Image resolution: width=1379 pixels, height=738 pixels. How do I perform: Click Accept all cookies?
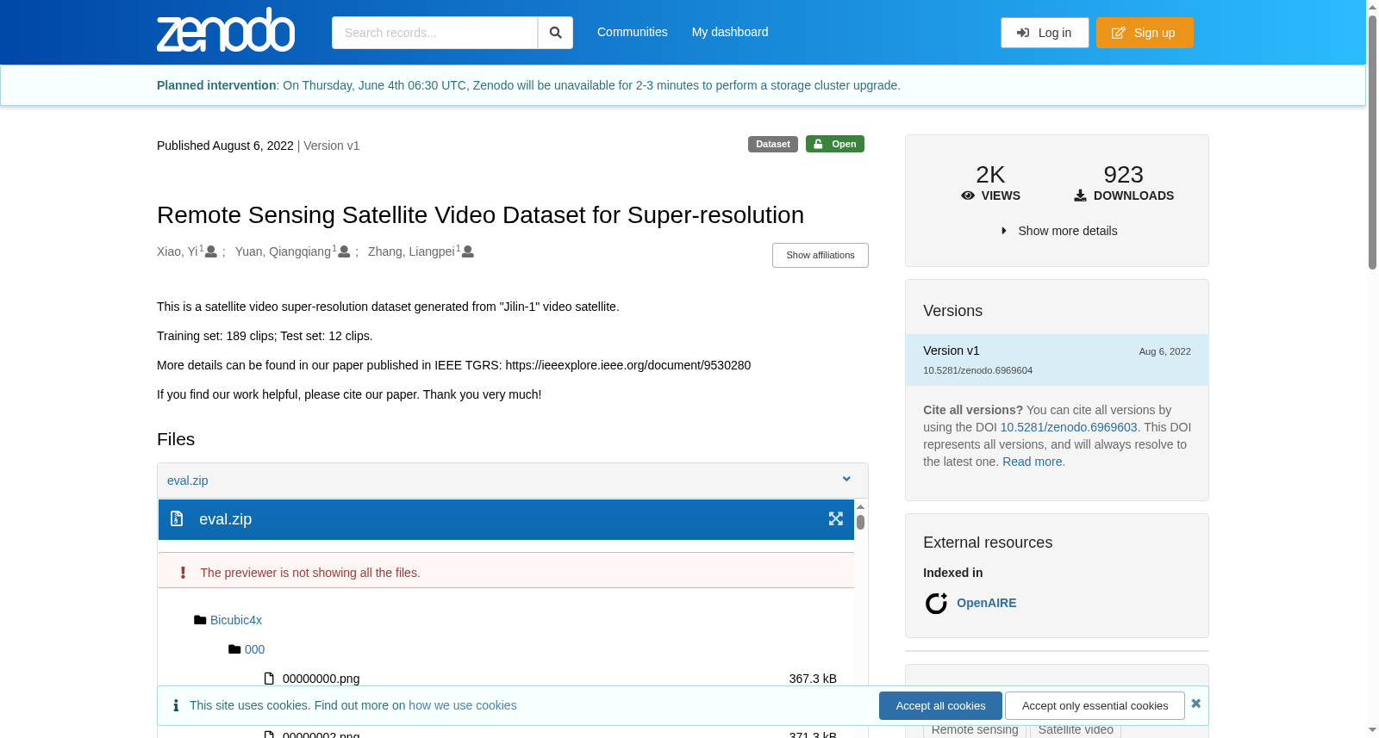[940, 705]
